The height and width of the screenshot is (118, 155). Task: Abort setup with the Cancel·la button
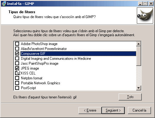coord(139,110)
